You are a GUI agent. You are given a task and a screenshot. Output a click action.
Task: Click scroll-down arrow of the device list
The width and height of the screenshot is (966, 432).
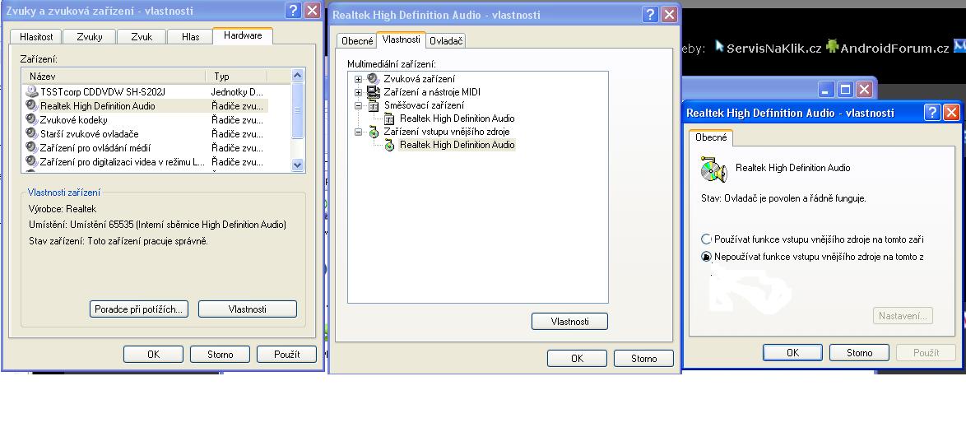click(x=298, y=165)
